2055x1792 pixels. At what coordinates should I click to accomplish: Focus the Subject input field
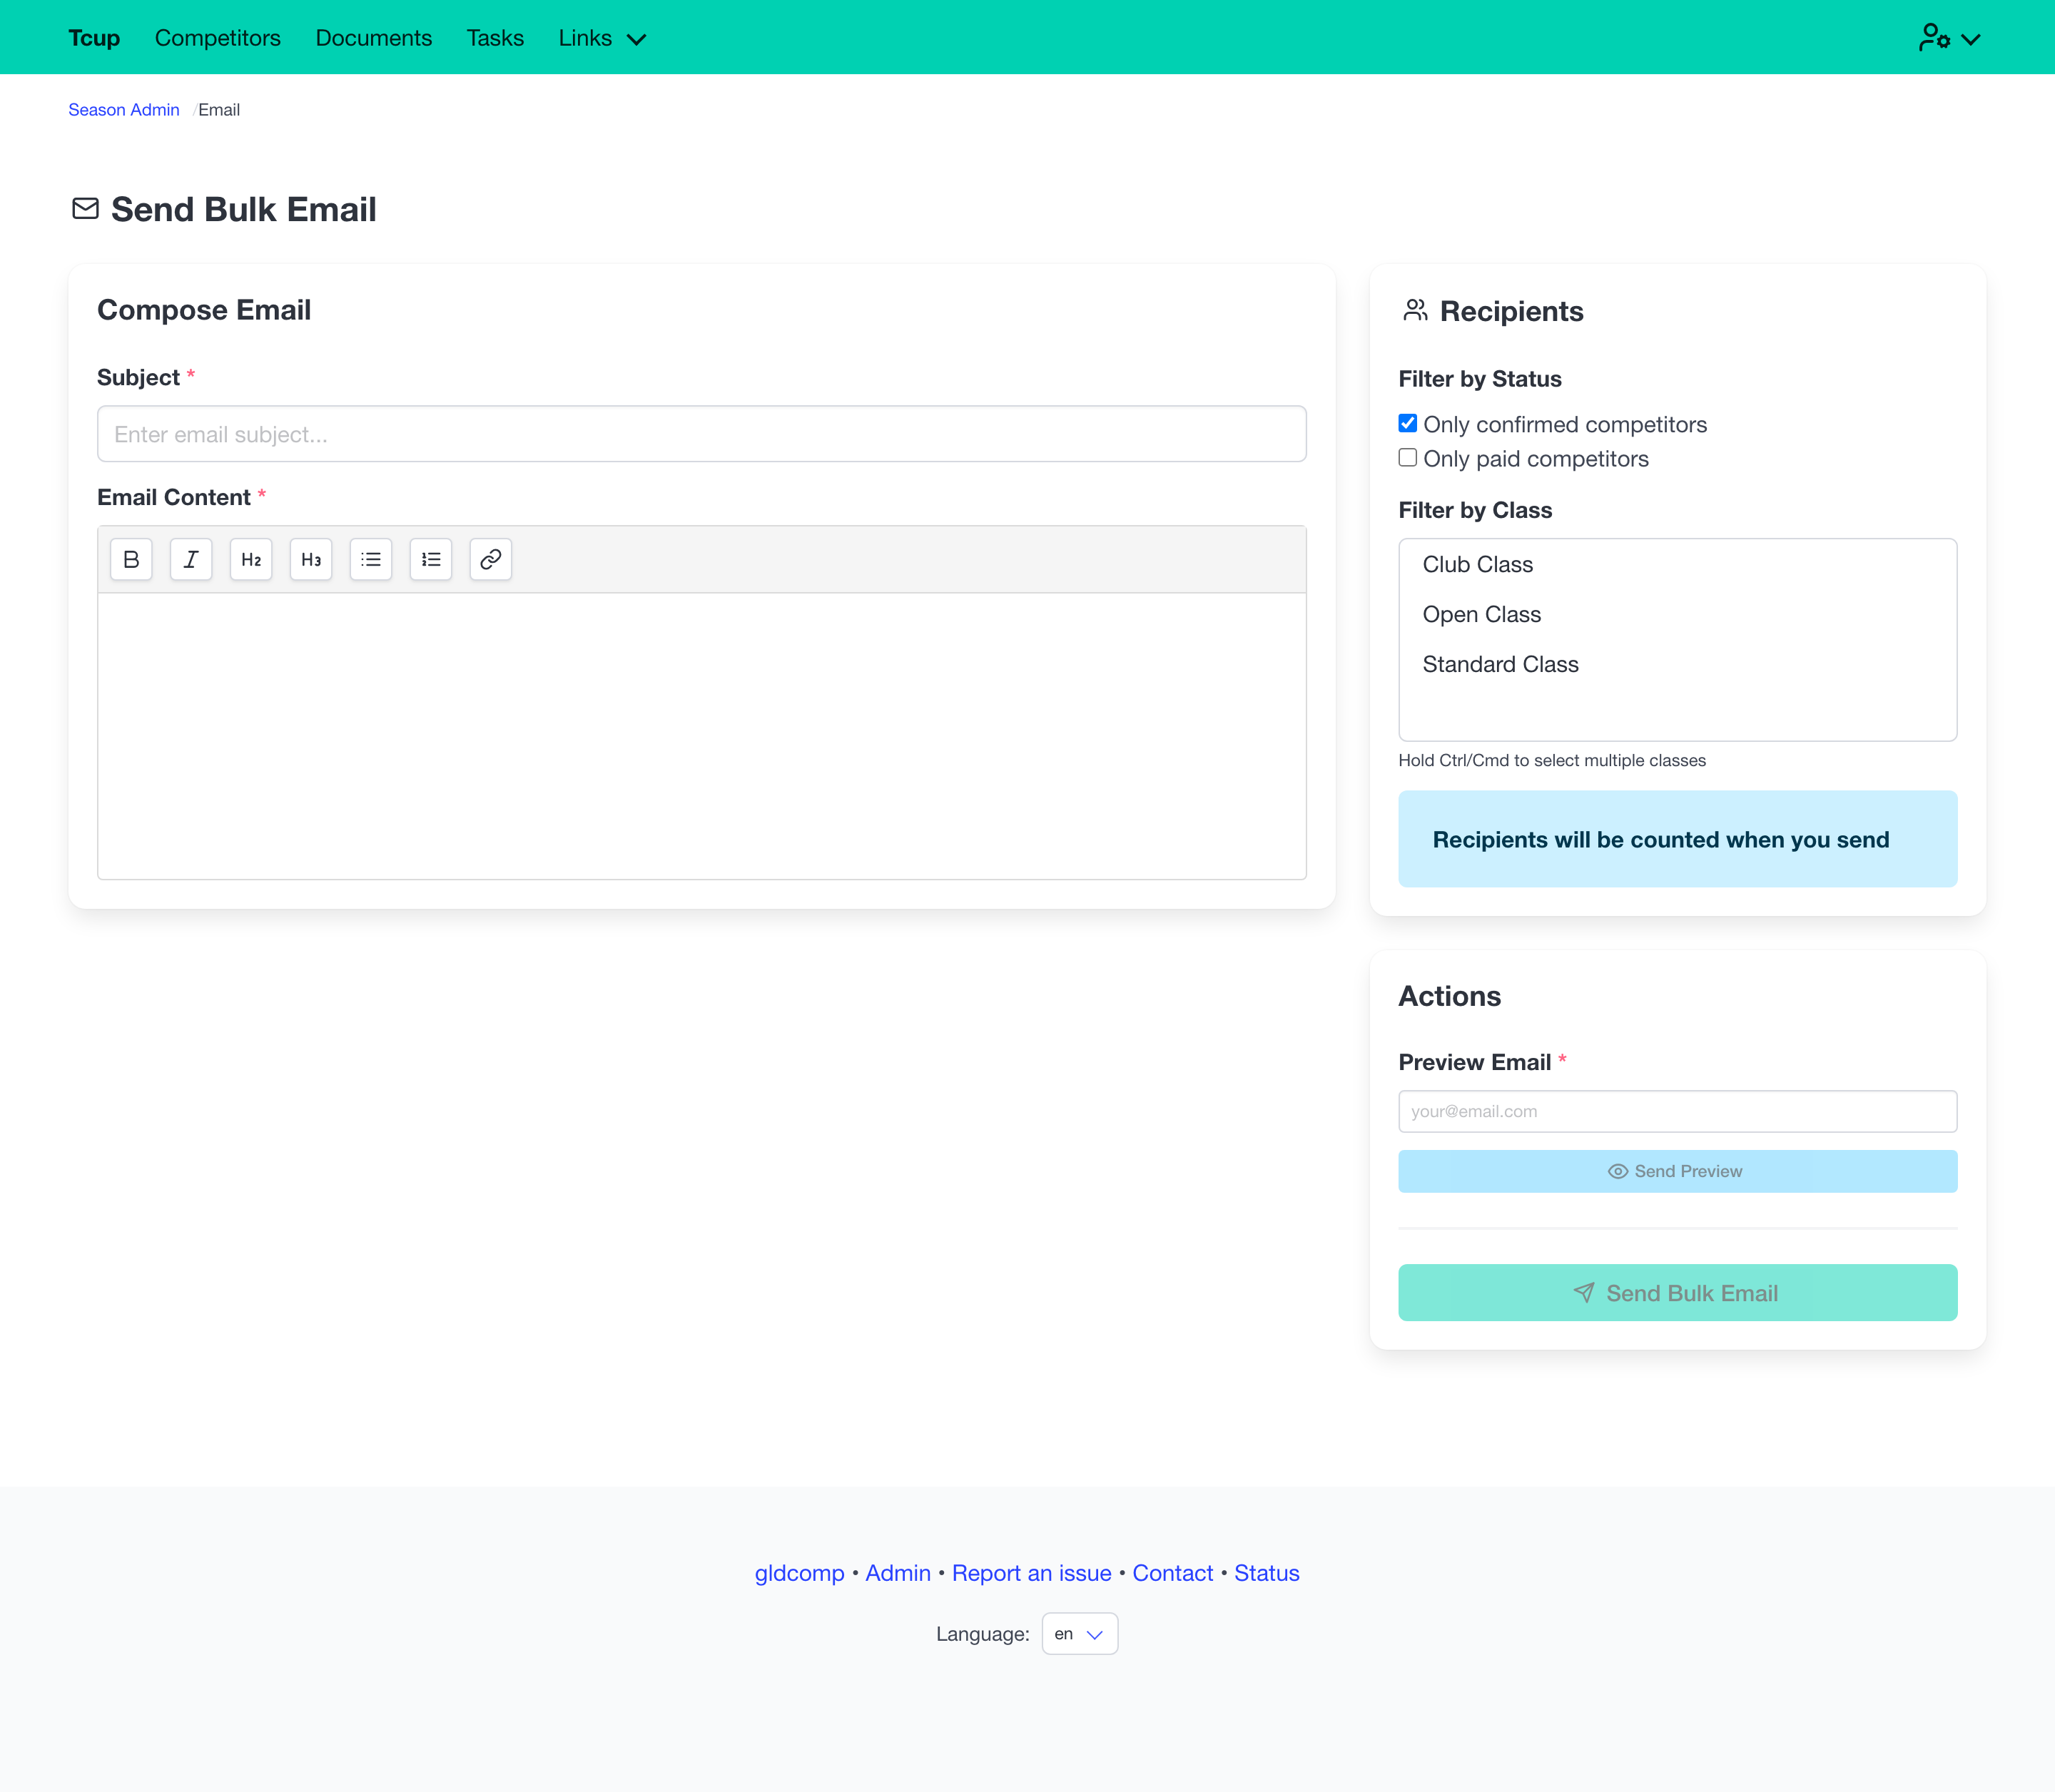pyautogui.click(x=702, y=434)
